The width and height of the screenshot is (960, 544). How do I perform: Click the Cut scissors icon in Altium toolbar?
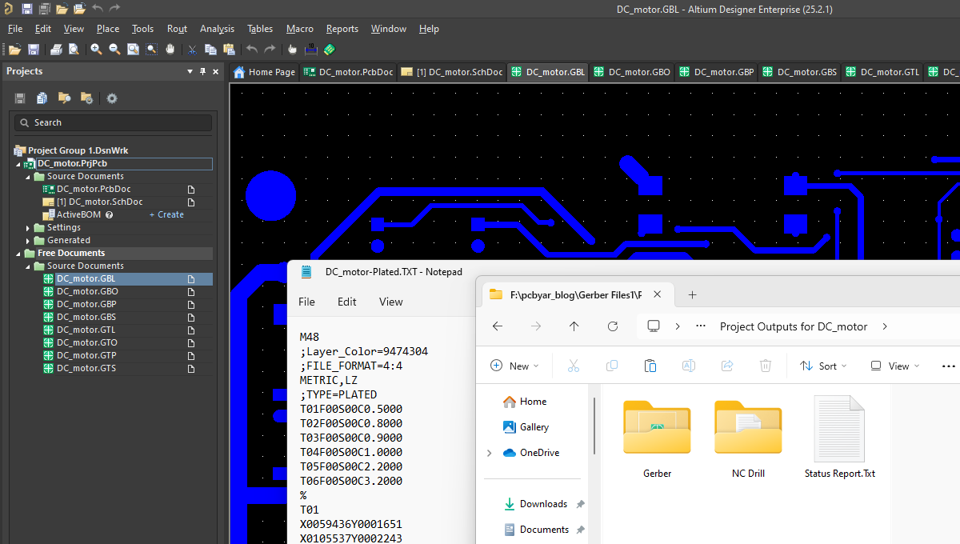pos(192,50)
